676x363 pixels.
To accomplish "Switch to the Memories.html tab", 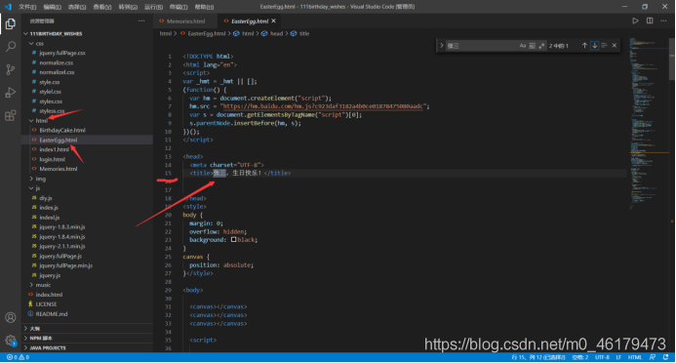I will point(185,20).
